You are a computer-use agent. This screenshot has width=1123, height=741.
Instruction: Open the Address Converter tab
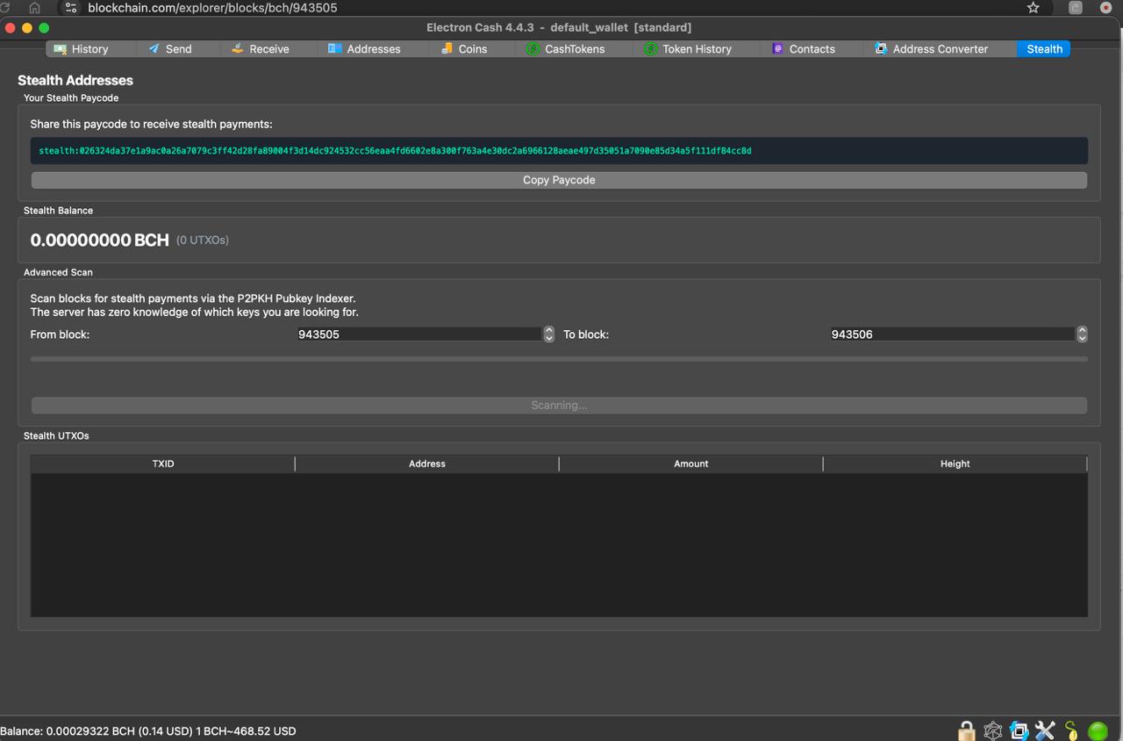(x=931, y=49)
